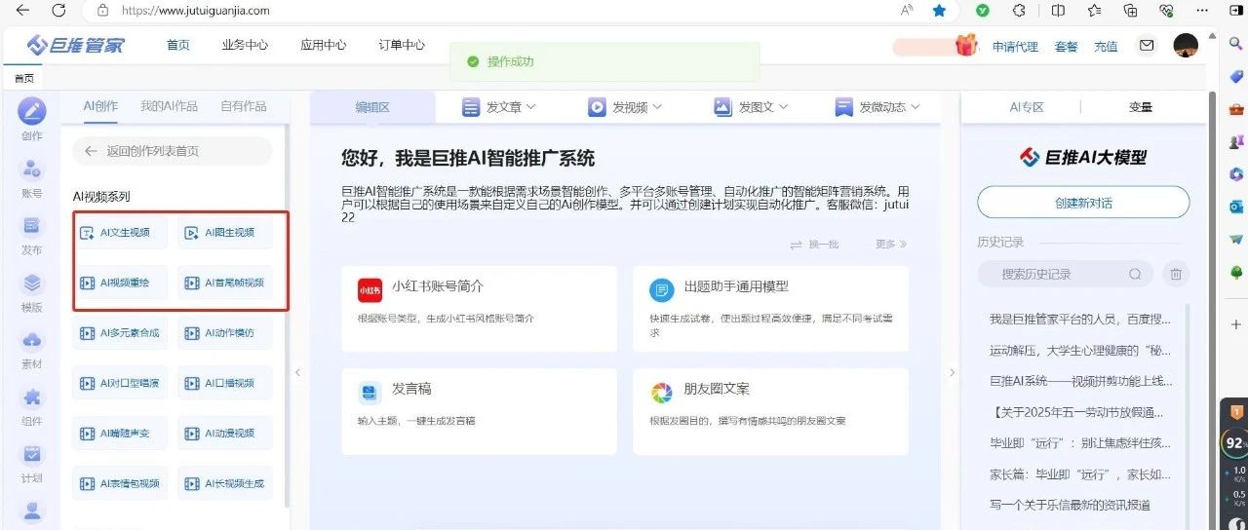Select the AI首尾帧视频 tool

[226, 283]
